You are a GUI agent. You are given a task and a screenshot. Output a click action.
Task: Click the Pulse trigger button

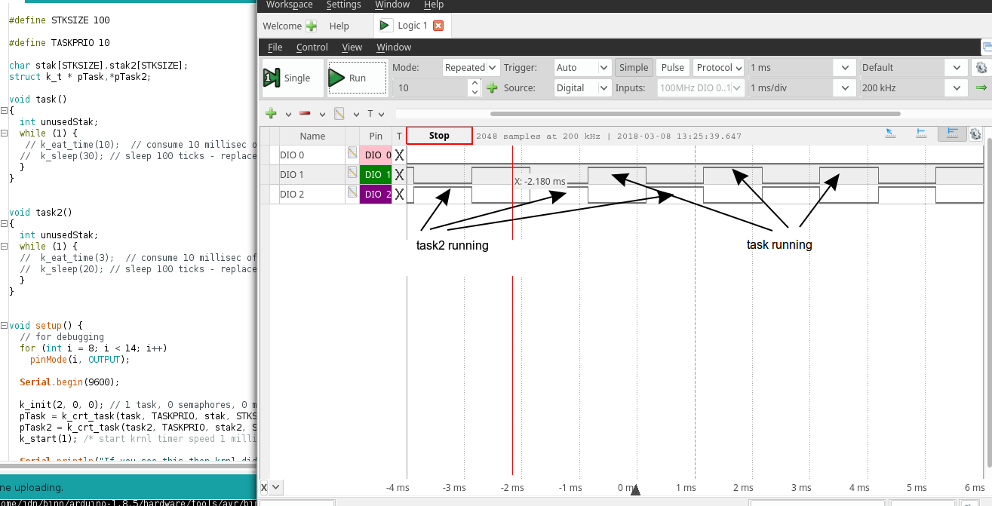(x=672, y=67)
